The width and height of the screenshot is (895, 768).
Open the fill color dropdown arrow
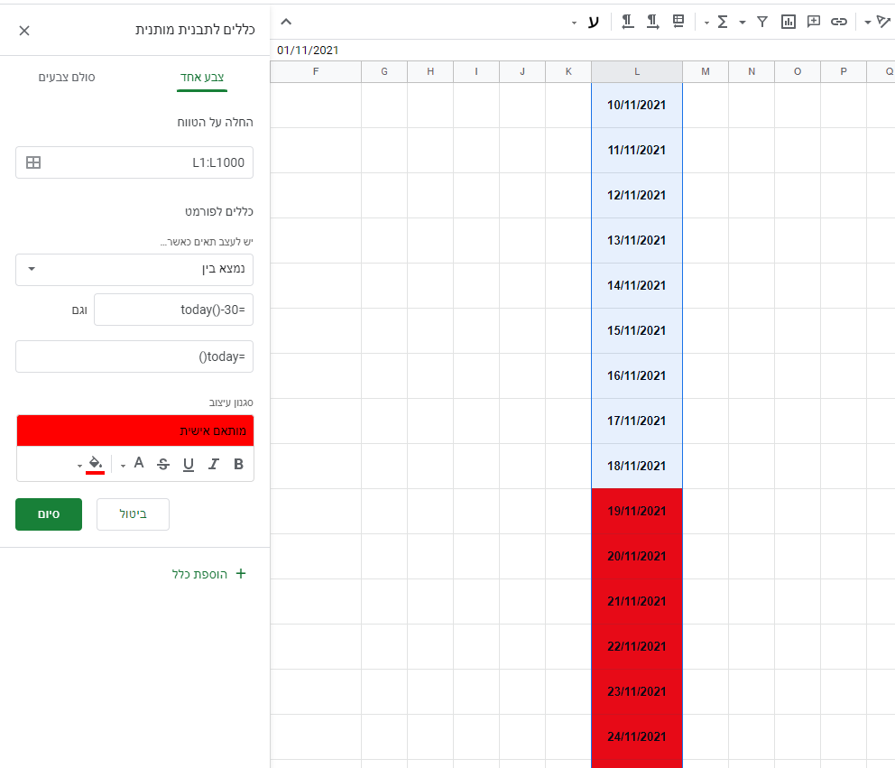click(79, 466)
